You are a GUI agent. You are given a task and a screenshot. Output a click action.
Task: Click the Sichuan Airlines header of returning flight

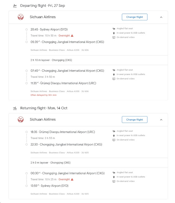coord(43,120)
